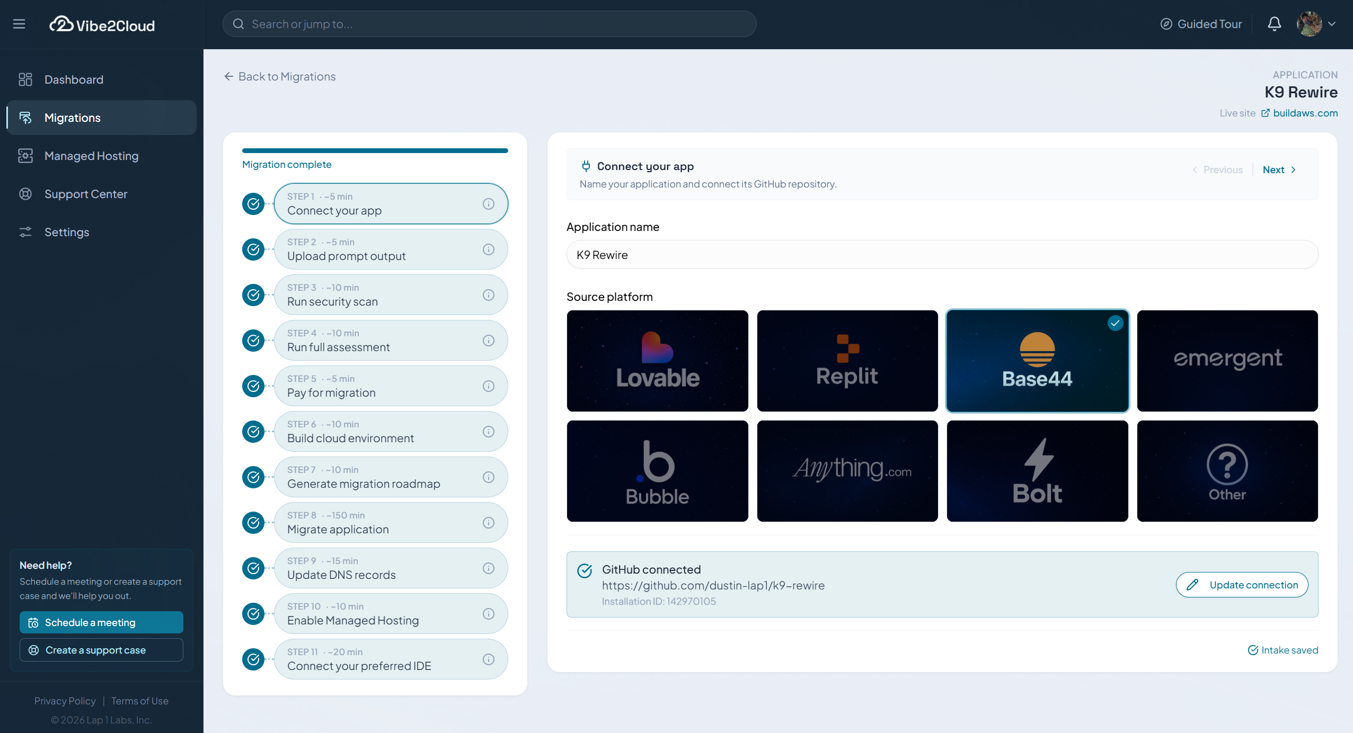
Task: Show info for Pay for migration step
Action: coord(489,386)
